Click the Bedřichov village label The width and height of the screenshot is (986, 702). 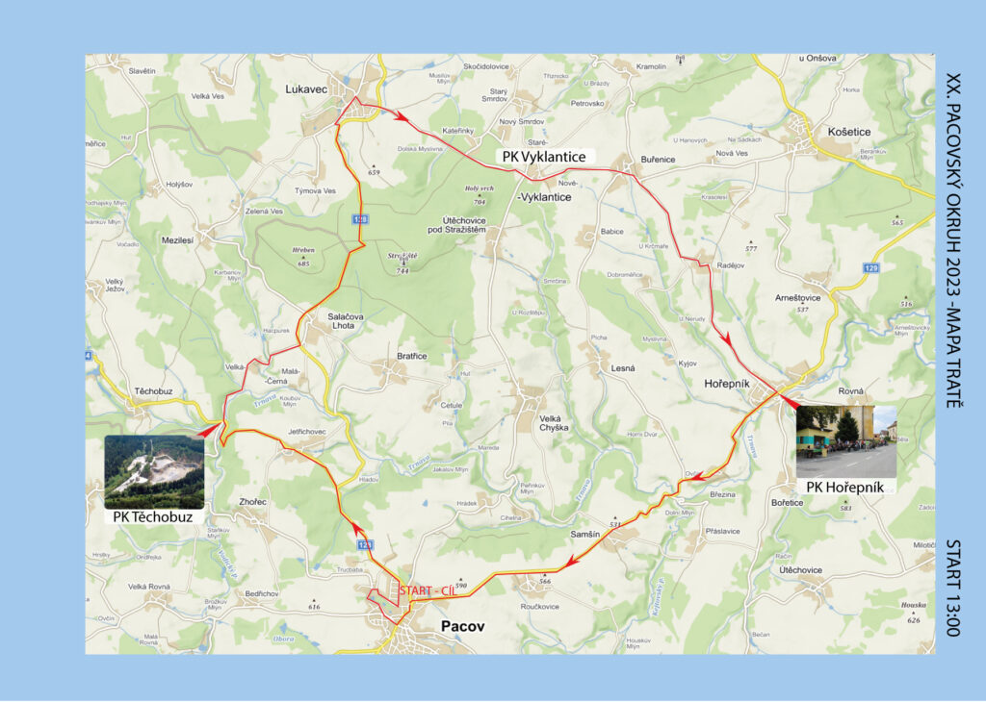(x=262, y=593)
